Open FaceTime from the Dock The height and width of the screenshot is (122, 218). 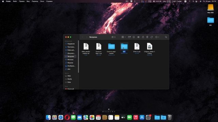tap(129, 118)
